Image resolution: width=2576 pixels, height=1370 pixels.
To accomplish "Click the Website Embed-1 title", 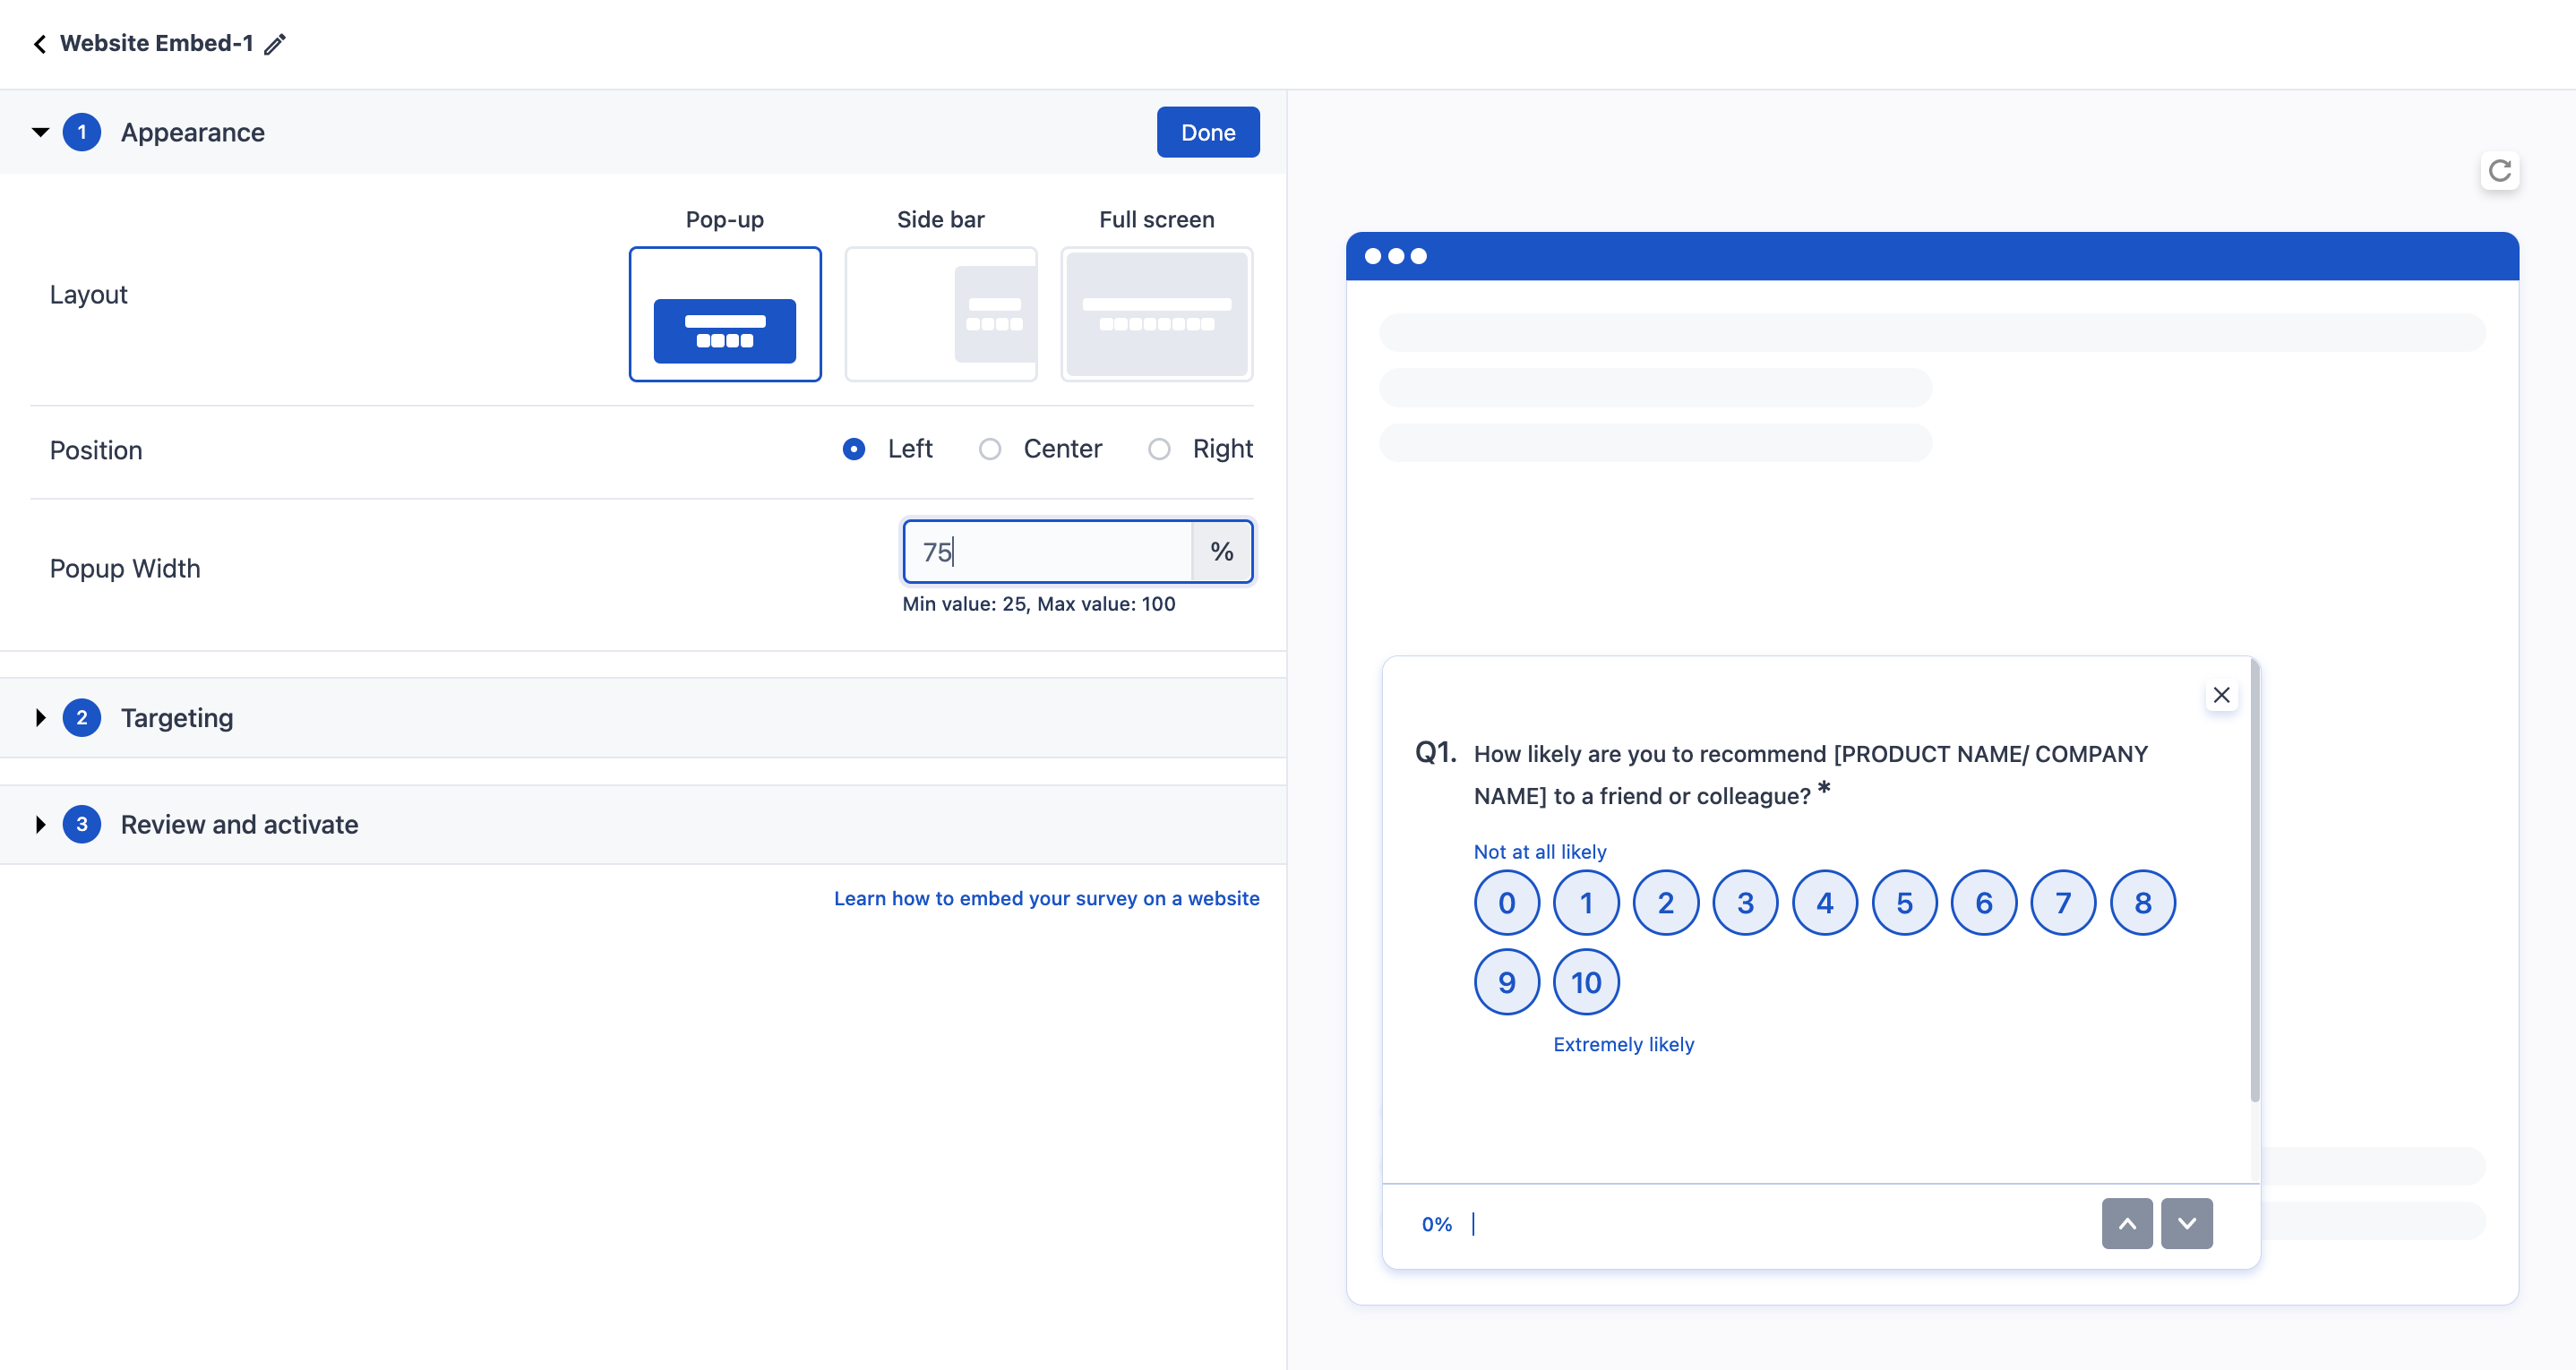I will pos(157,43).
